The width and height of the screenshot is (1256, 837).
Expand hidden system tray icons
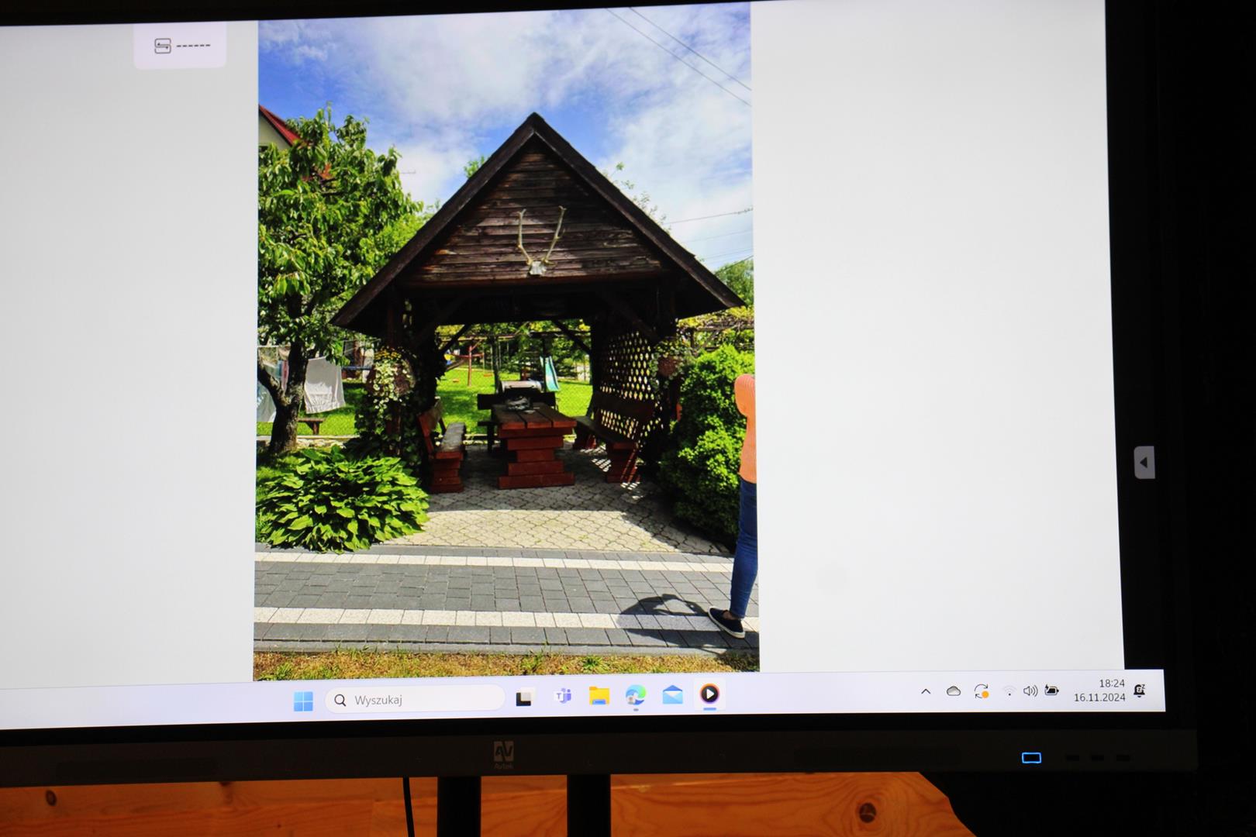[x=926, y=691]
